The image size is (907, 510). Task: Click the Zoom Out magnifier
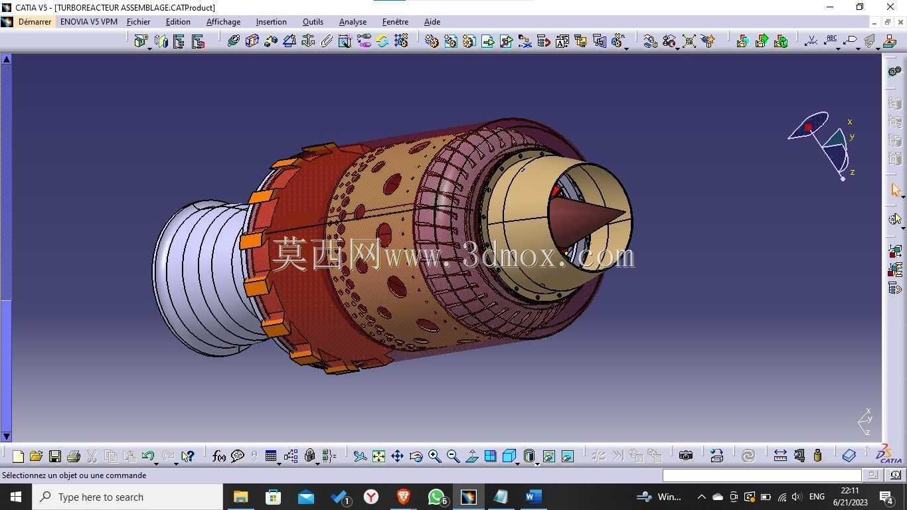[x=453, y=456]
